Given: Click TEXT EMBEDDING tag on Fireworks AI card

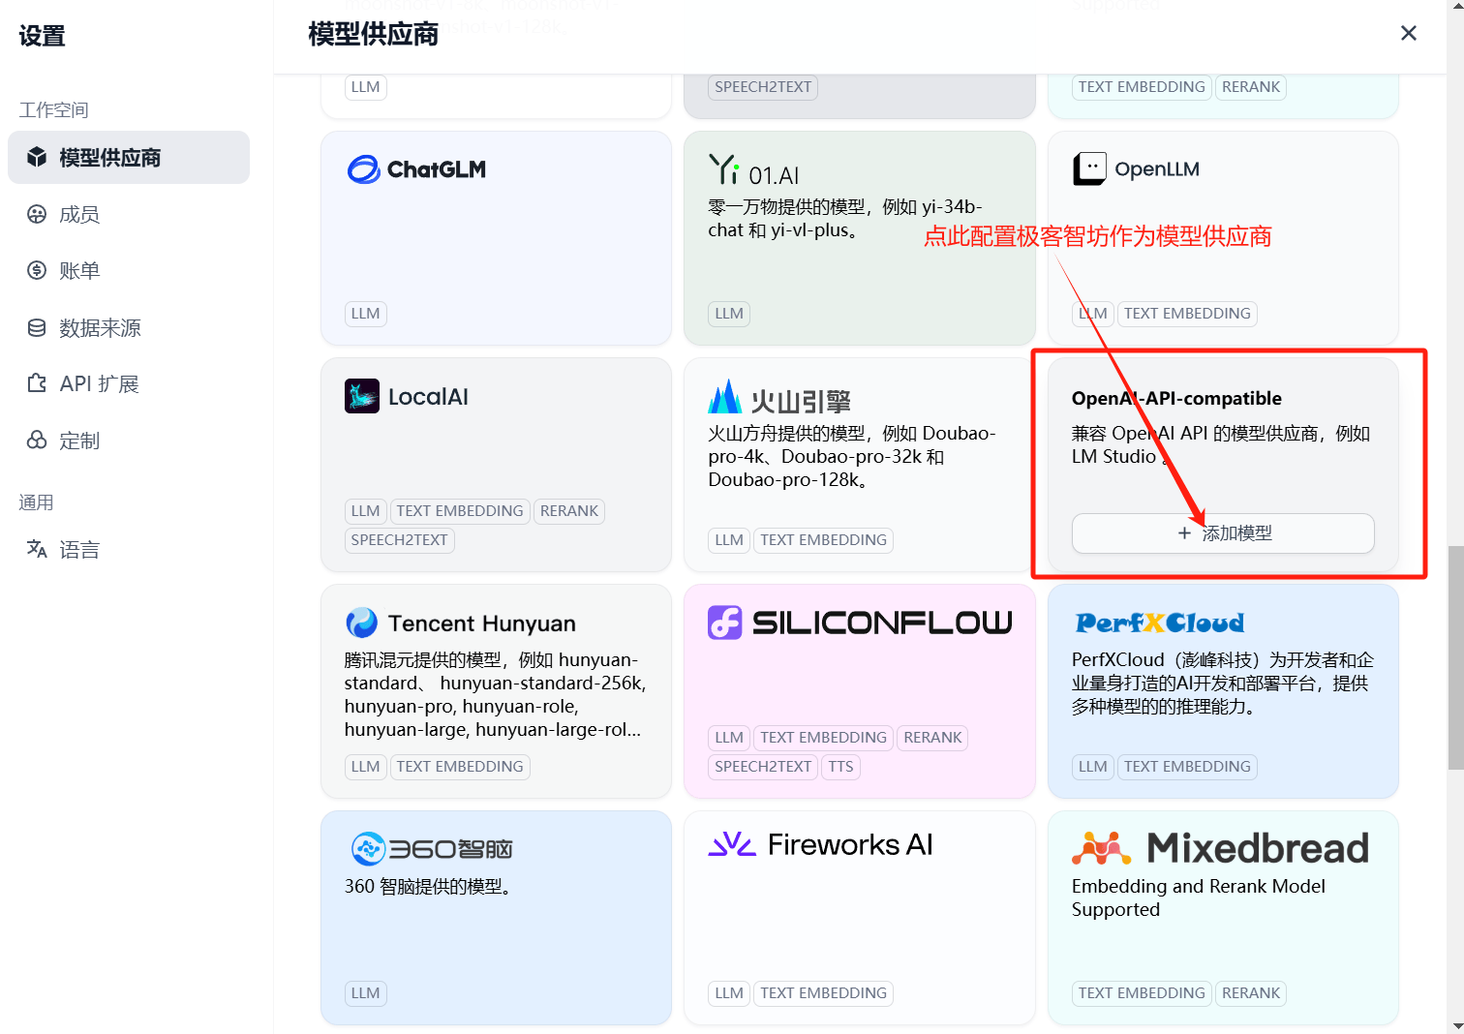Looking at the screenshot, I should [824, 993].
